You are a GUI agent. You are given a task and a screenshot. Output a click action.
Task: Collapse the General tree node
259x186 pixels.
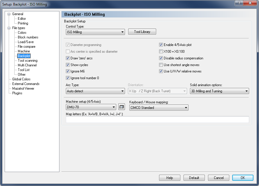click(9, 14)
